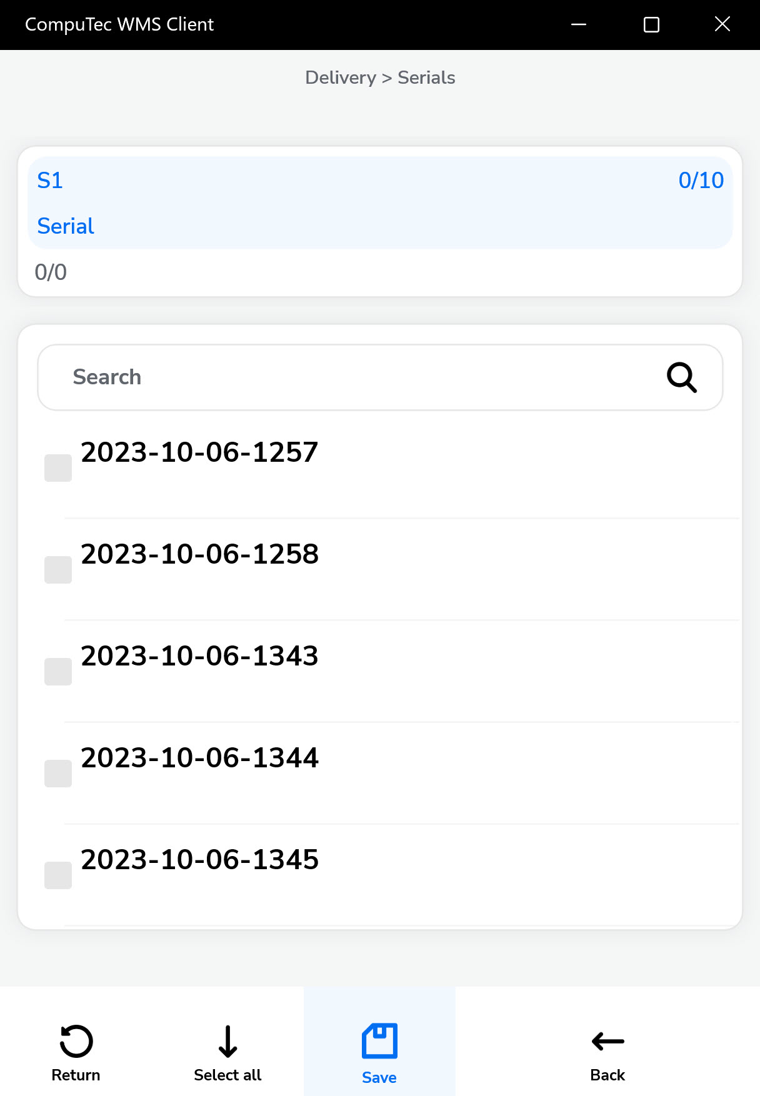Click the serial number text 2023-10-06-1343
The width and height of the screenshot is (760, 1096).
click(200, 656)
